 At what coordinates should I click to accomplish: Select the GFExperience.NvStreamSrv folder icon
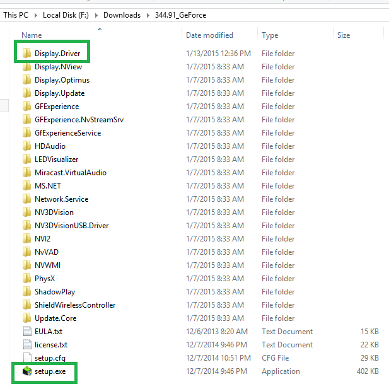click(x=26, y=119)
